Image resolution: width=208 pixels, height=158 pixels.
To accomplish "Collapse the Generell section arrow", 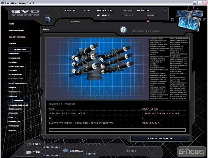I will click(x=10, y=101).
